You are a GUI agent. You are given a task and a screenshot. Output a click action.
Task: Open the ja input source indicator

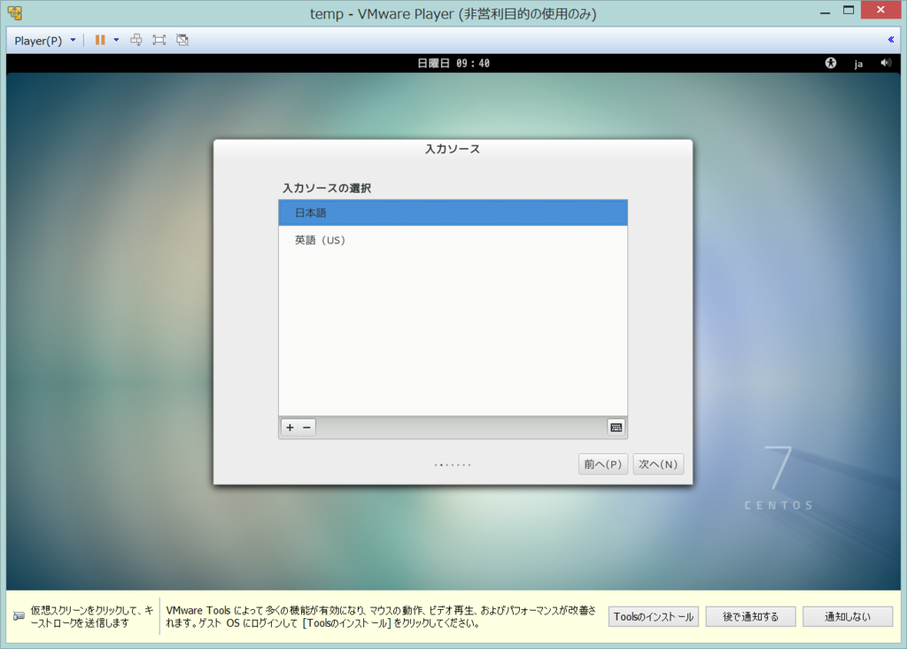858,64
